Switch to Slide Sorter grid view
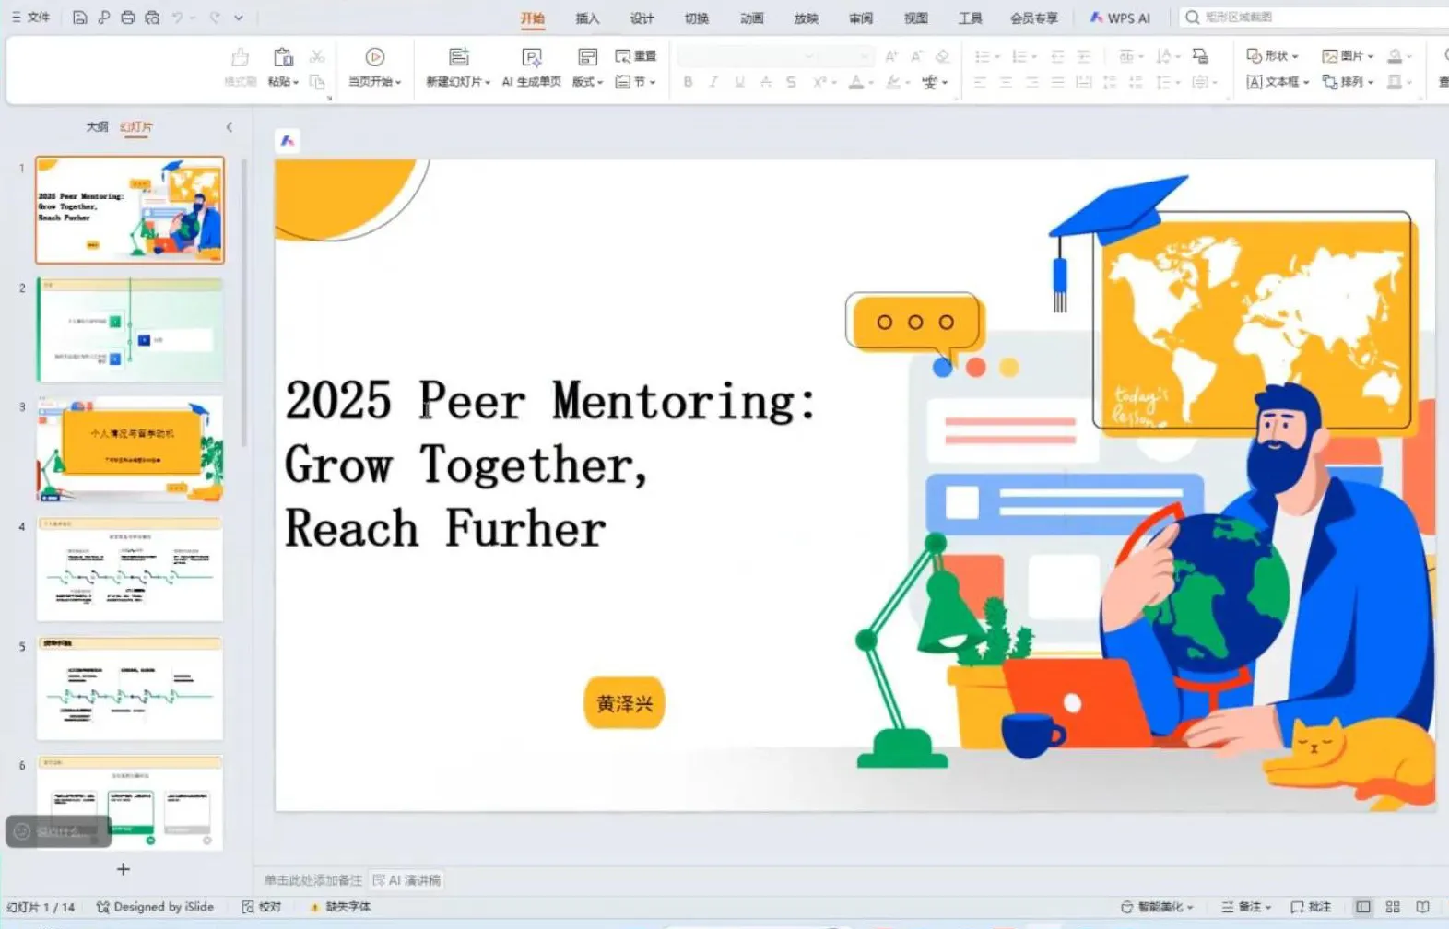 tap(1393, 907)
